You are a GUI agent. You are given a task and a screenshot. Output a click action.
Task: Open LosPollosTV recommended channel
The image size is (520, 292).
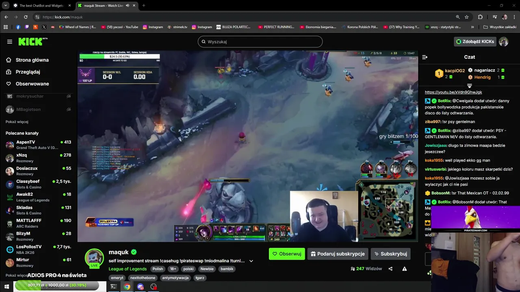(x=39, y=249)
